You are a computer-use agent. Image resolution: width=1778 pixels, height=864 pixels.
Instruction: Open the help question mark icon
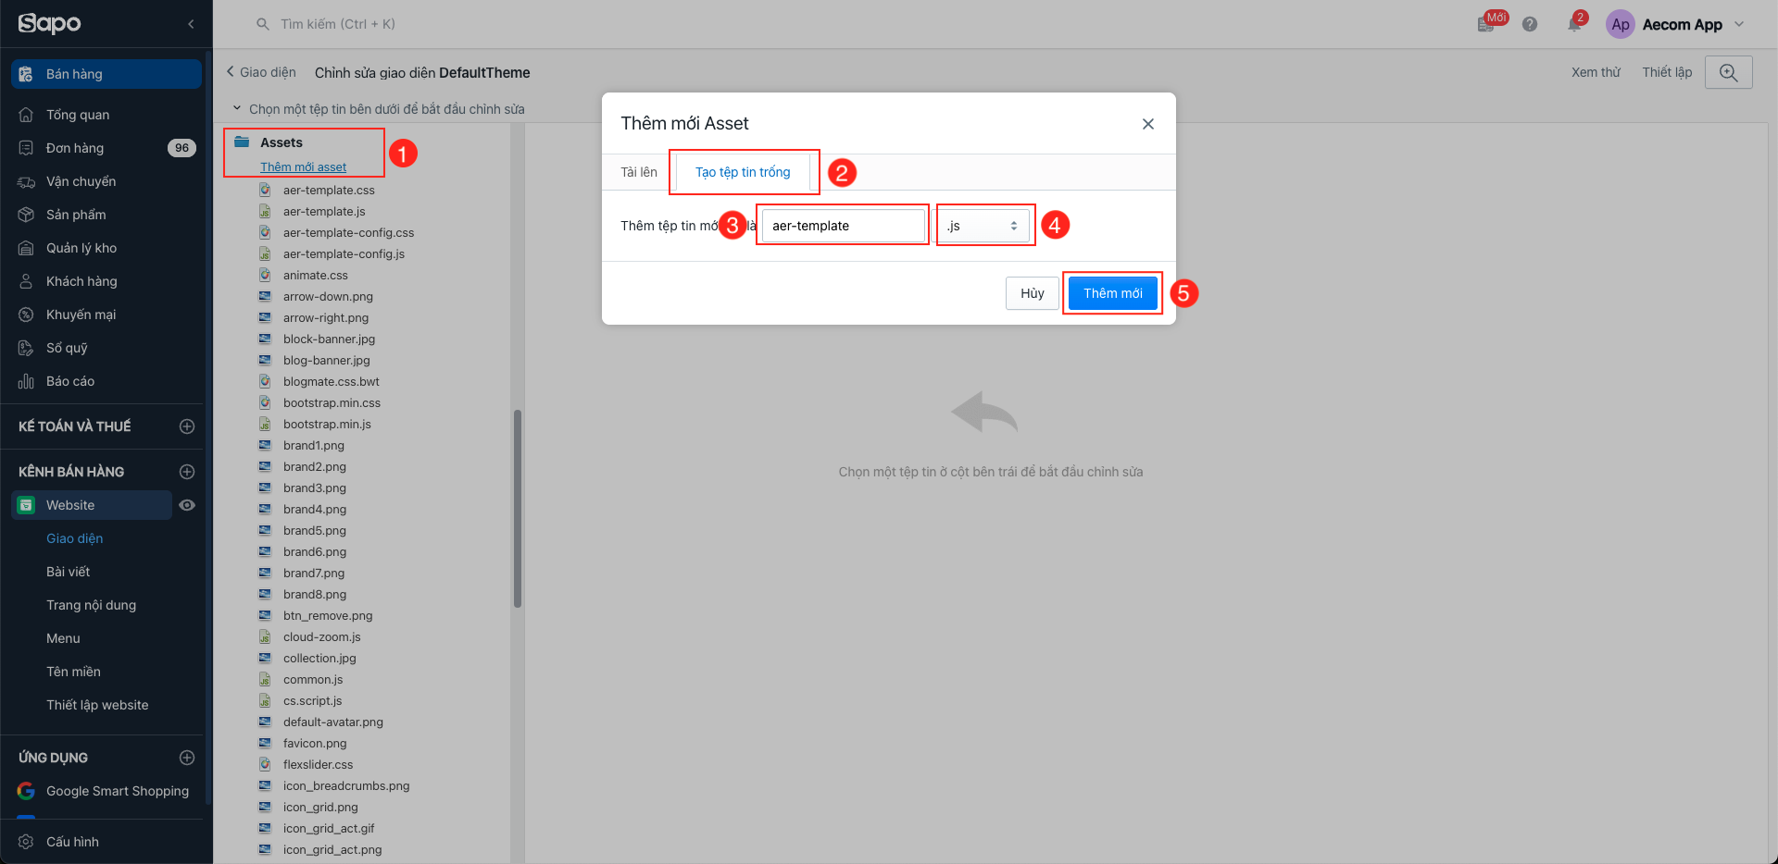tap(1530, 24)
